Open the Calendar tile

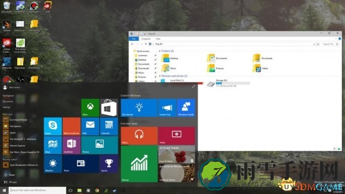point(109,126)
